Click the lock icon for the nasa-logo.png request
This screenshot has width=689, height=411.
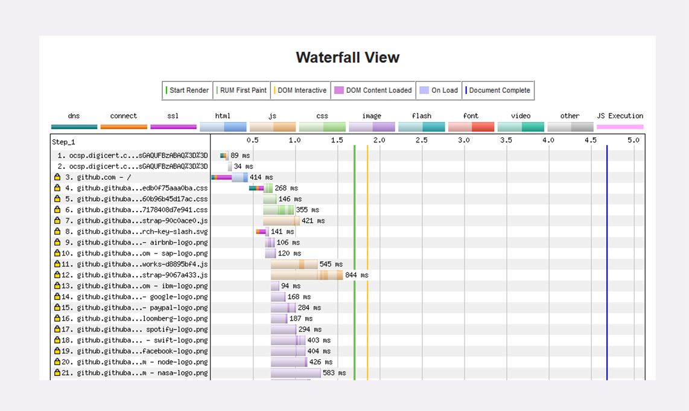[x=57, y=372]
